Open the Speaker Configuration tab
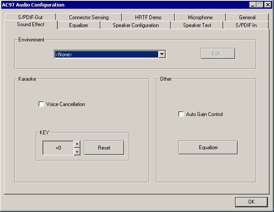The width and height of the screenshot is (274, 212). pos(135,25)
